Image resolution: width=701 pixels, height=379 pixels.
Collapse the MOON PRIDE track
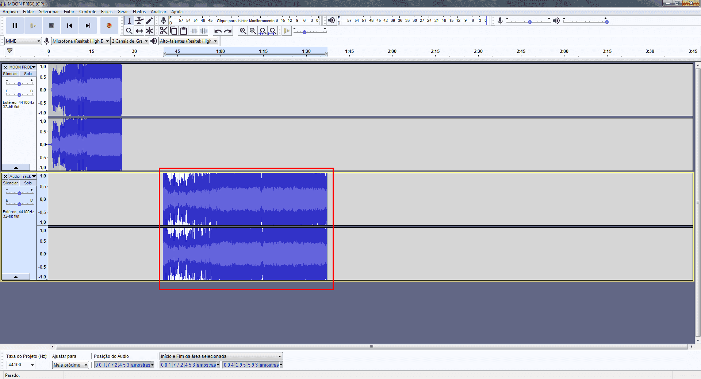click(x=16, y=168)
